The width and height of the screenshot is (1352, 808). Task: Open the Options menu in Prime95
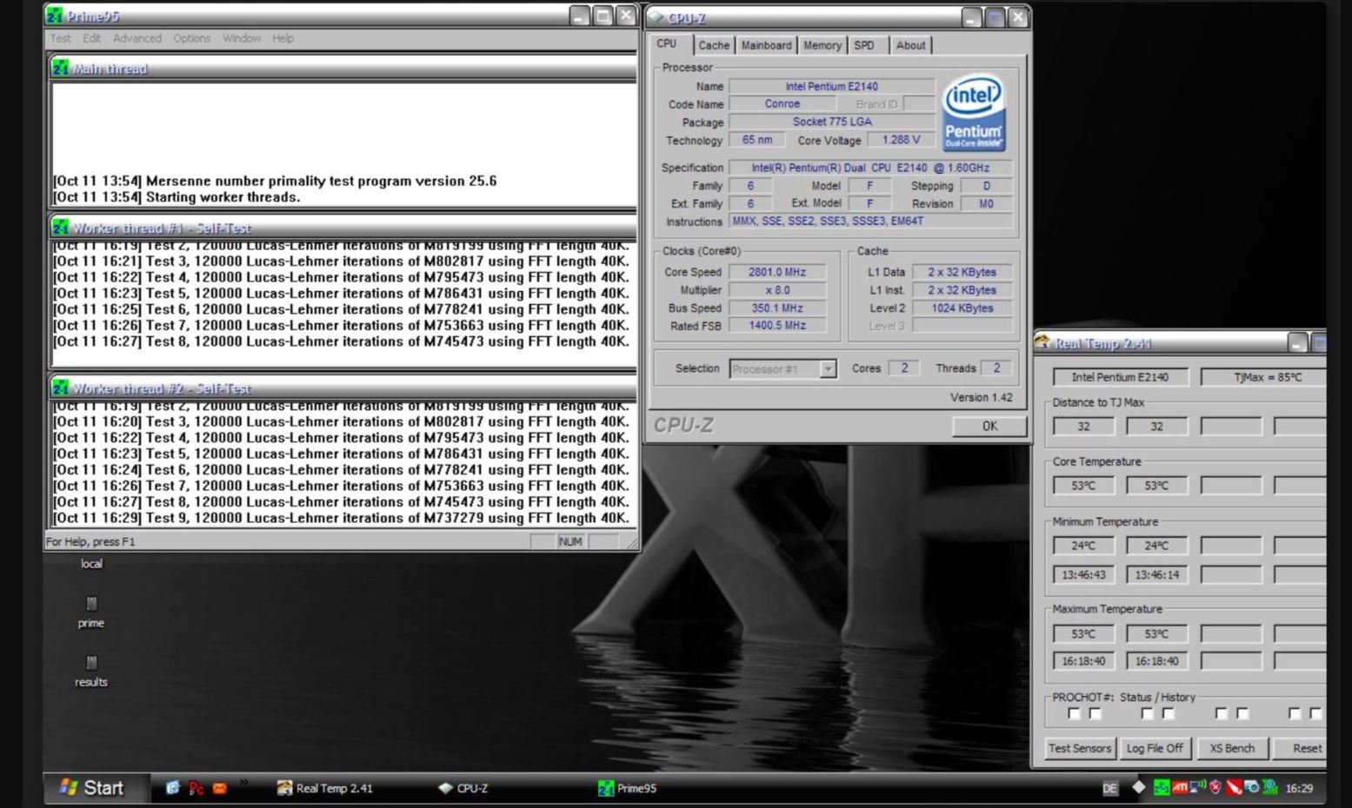coord(191,38)
